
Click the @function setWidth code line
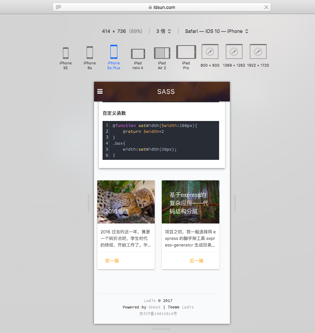click(155, 125)
